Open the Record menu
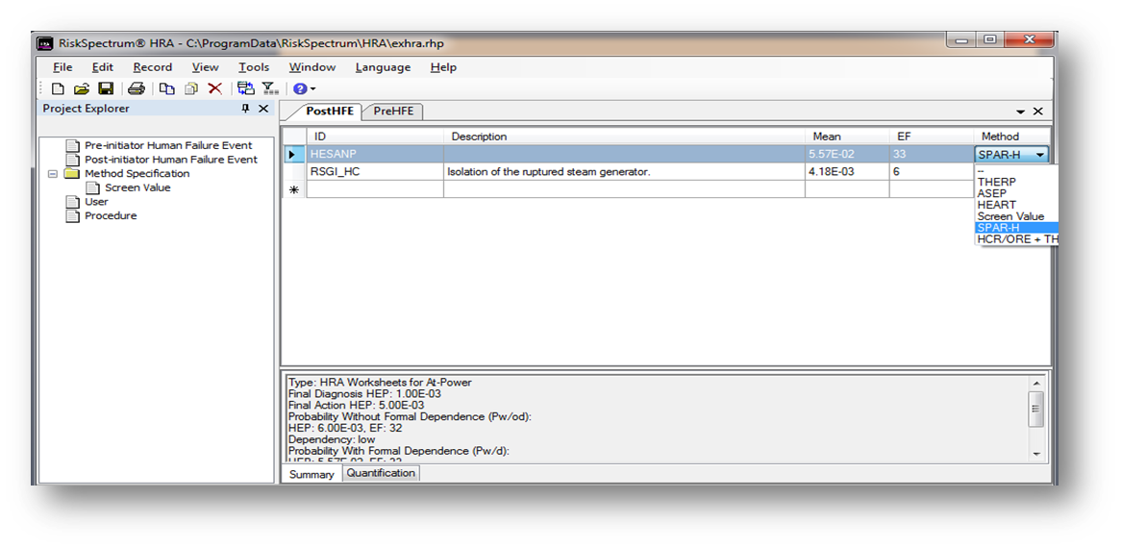The height and width of the screenshot is (548, 1121). pos(152,67)
